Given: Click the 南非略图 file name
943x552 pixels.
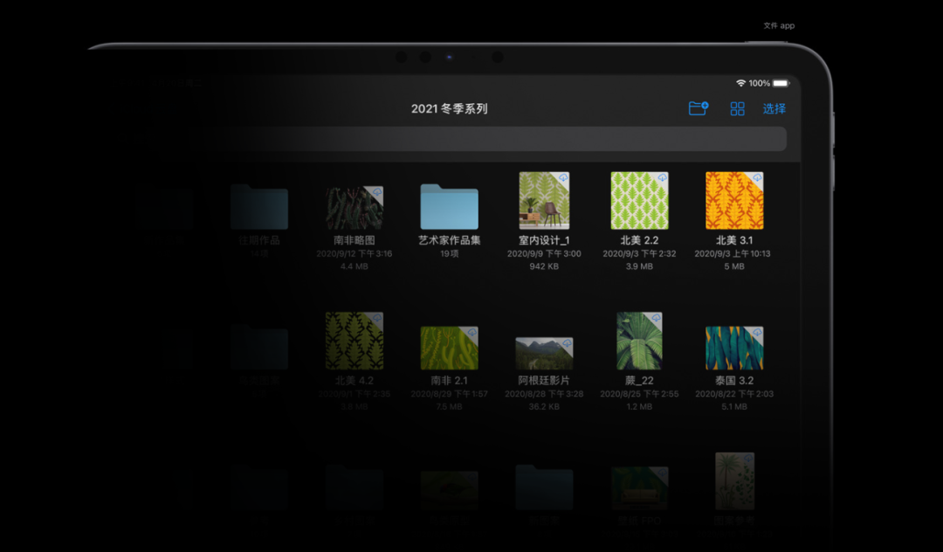Looking at the screenshot, I should click(x=354, y=240).
